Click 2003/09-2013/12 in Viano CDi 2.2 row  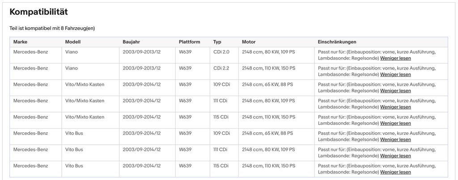pyautogui.click(x=142, y=68)
